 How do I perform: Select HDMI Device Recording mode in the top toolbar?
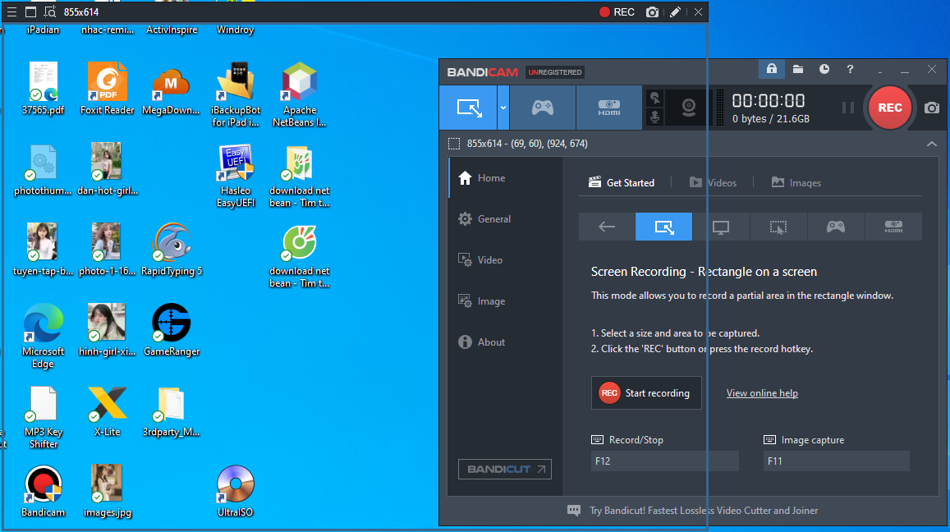pos(608,108)
